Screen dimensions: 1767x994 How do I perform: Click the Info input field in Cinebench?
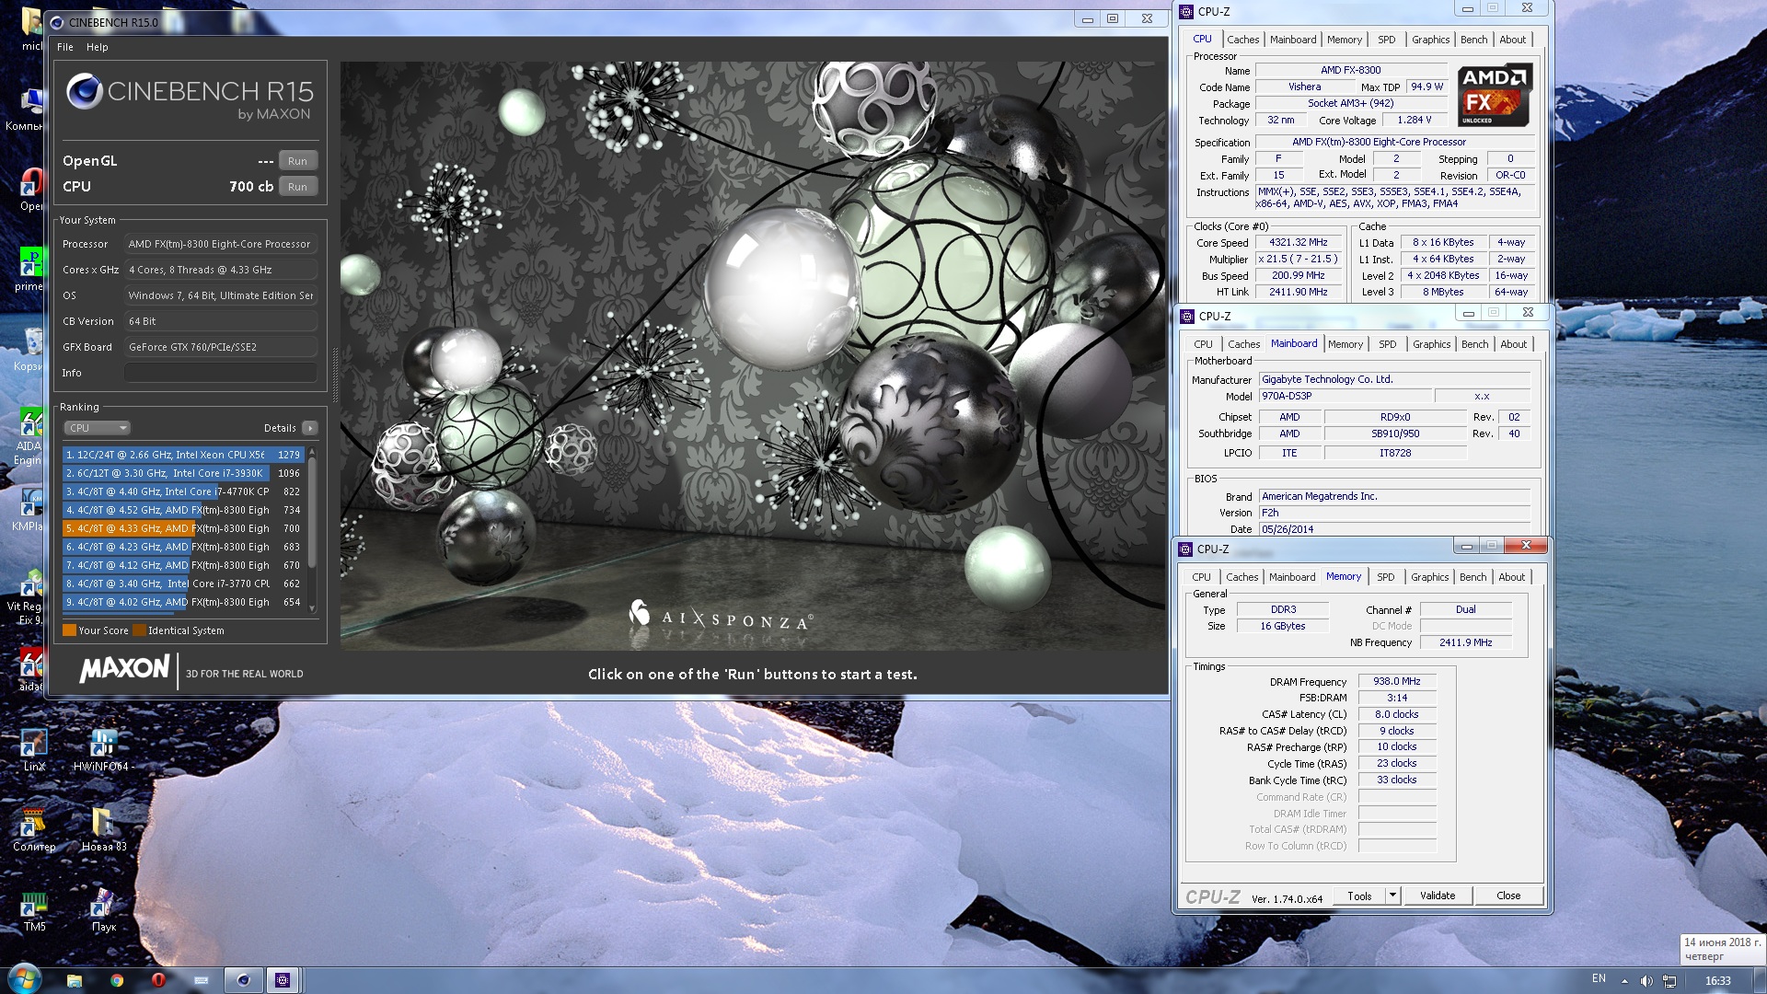(221, 373)
